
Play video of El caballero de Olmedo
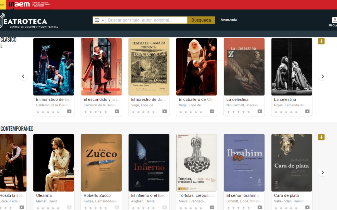(212, 111)
